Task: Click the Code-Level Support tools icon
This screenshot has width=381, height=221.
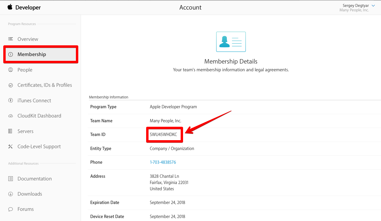Action: coord(10,146)
